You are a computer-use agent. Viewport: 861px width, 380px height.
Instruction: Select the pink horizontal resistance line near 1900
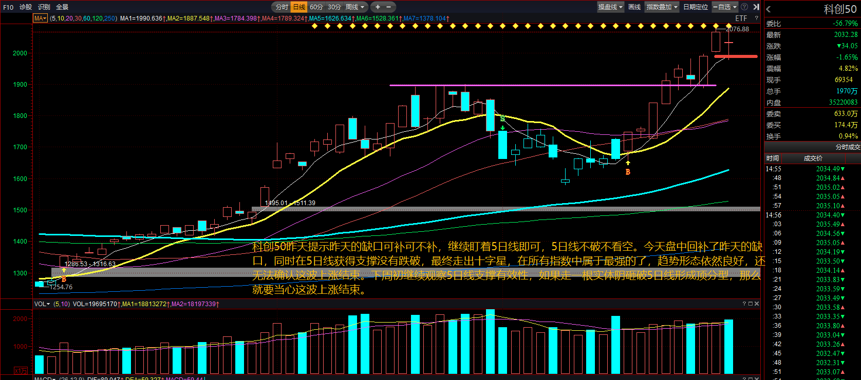tap(553, 85)
